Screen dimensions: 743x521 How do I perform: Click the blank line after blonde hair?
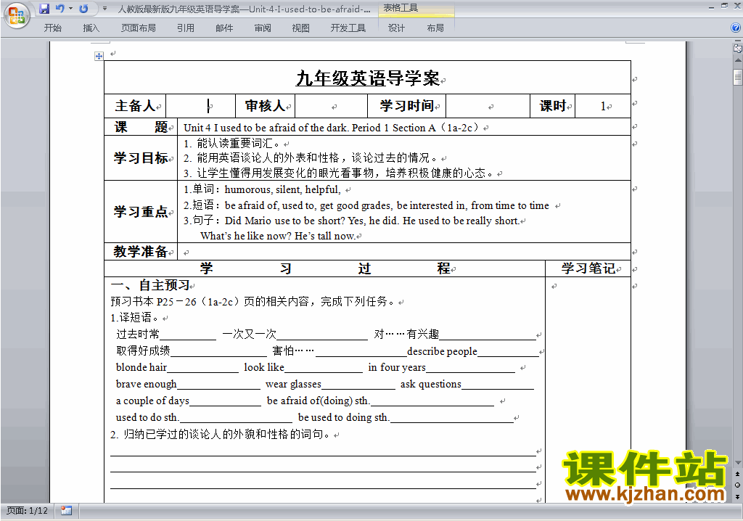[x=203, y=369]
